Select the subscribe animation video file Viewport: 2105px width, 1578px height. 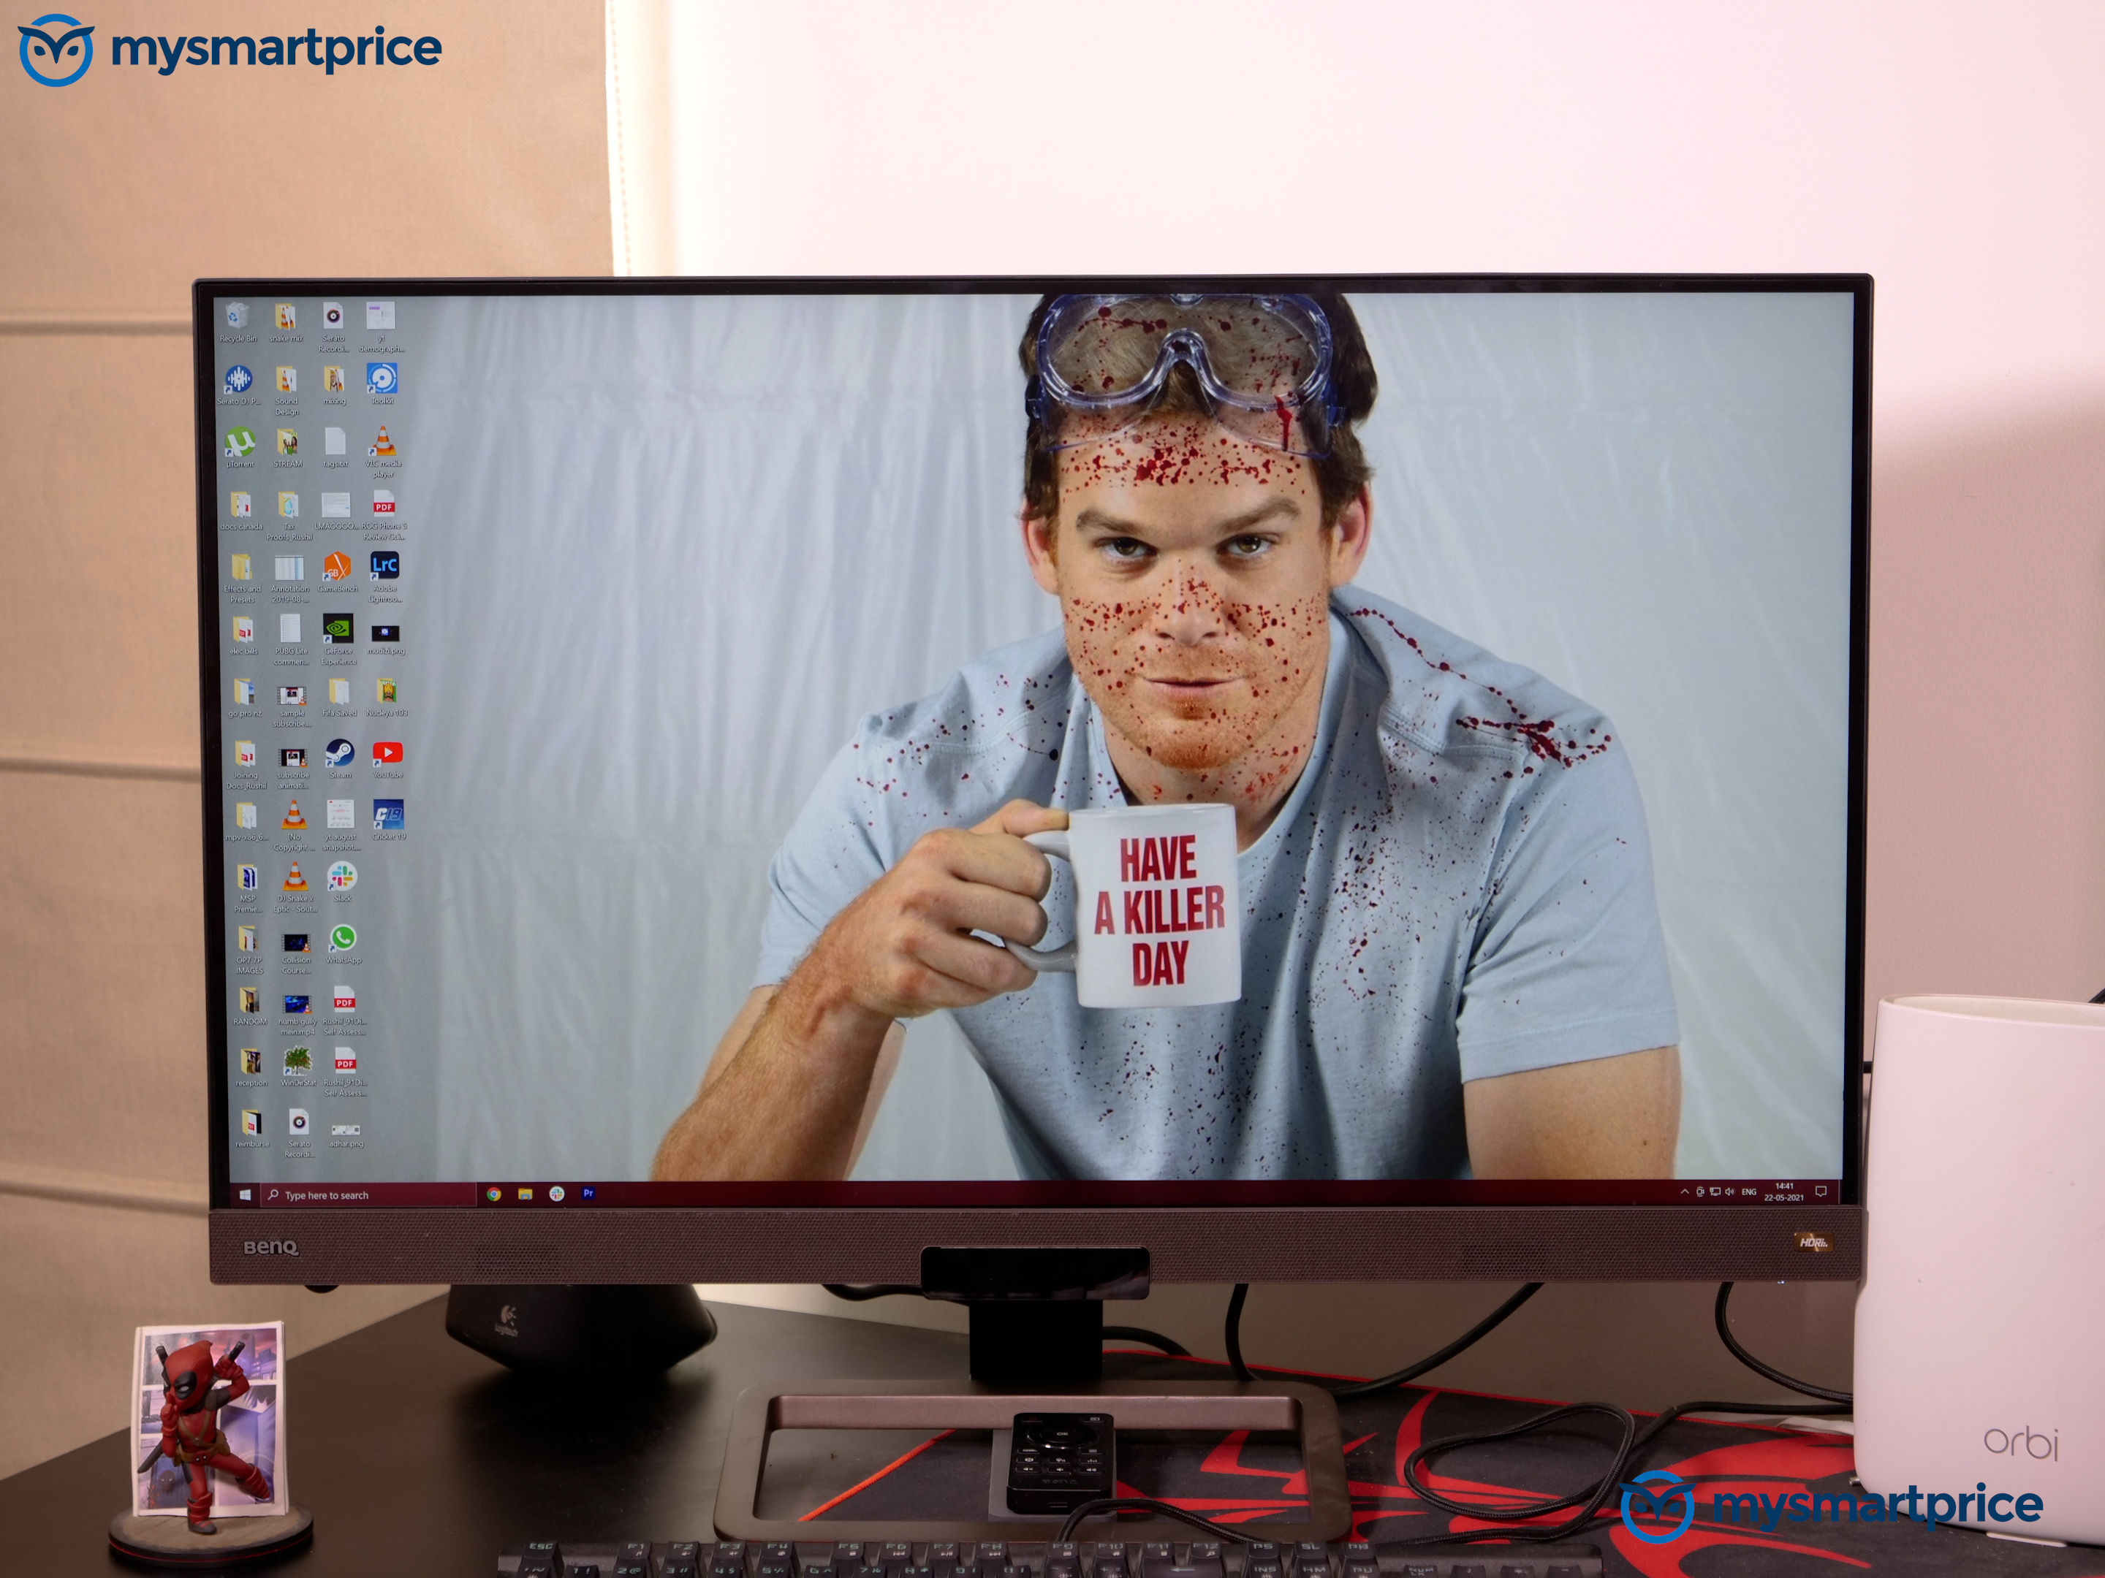tap(293, 769)
